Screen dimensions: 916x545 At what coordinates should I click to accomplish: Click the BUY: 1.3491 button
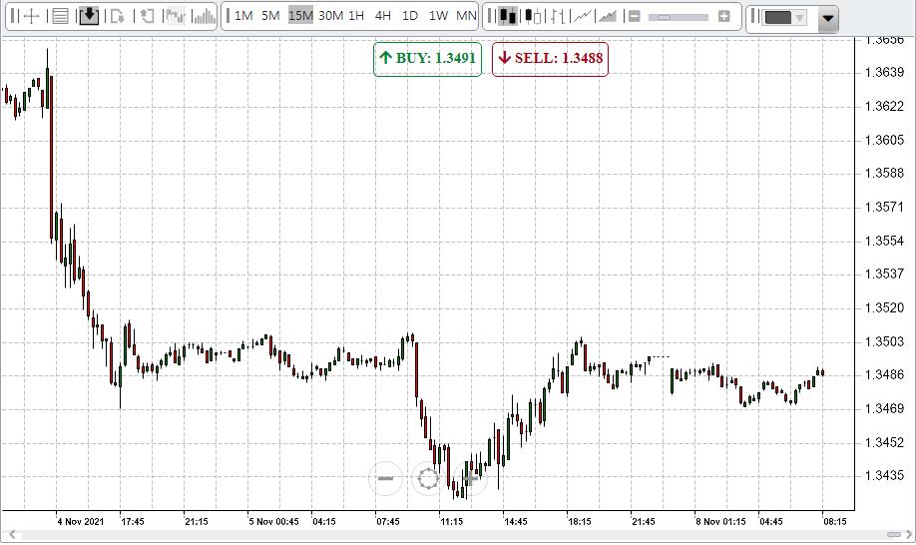tap(428, 59)
